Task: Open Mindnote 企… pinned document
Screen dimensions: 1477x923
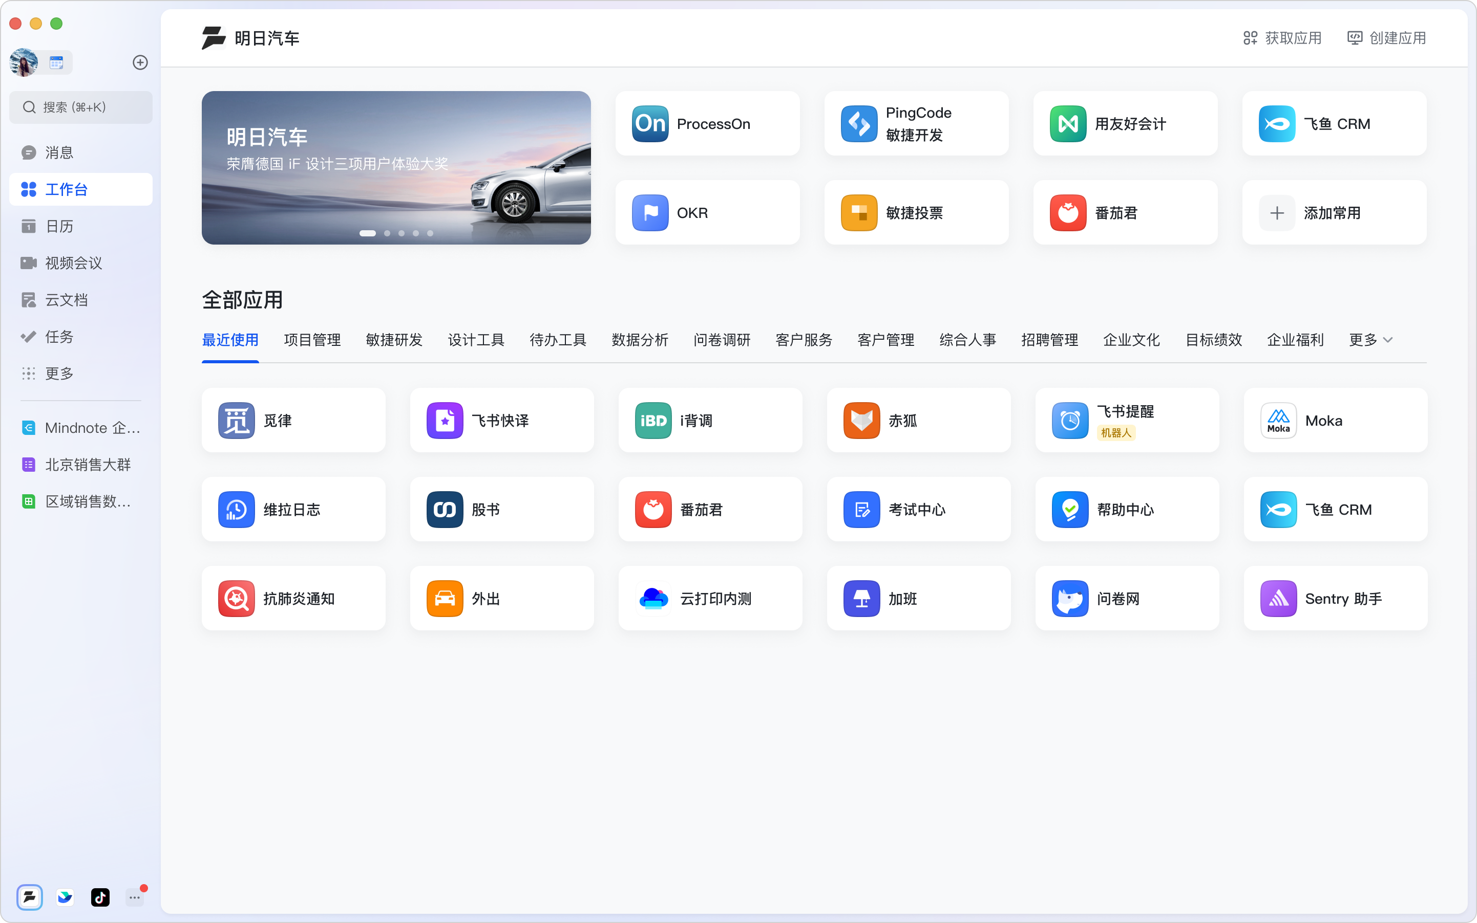Action: click(x=81, y=428)
